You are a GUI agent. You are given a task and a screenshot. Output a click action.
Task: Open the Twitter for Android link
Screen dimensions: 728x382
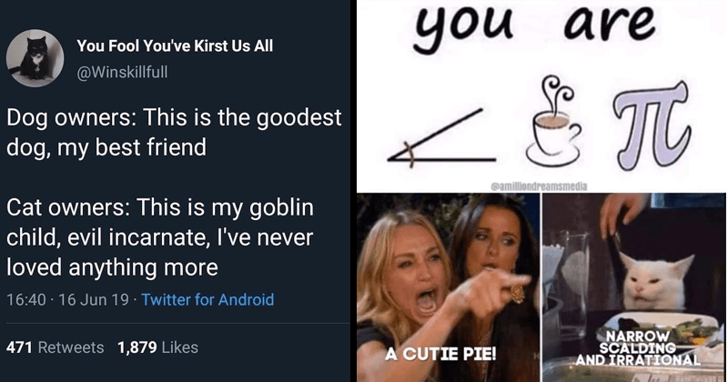pos(207,299)
